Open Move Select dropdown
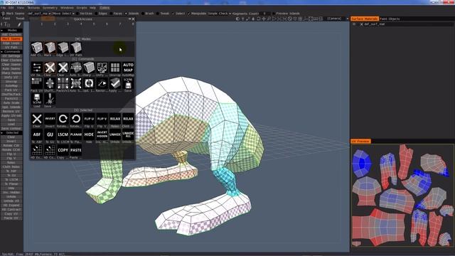 63,14
